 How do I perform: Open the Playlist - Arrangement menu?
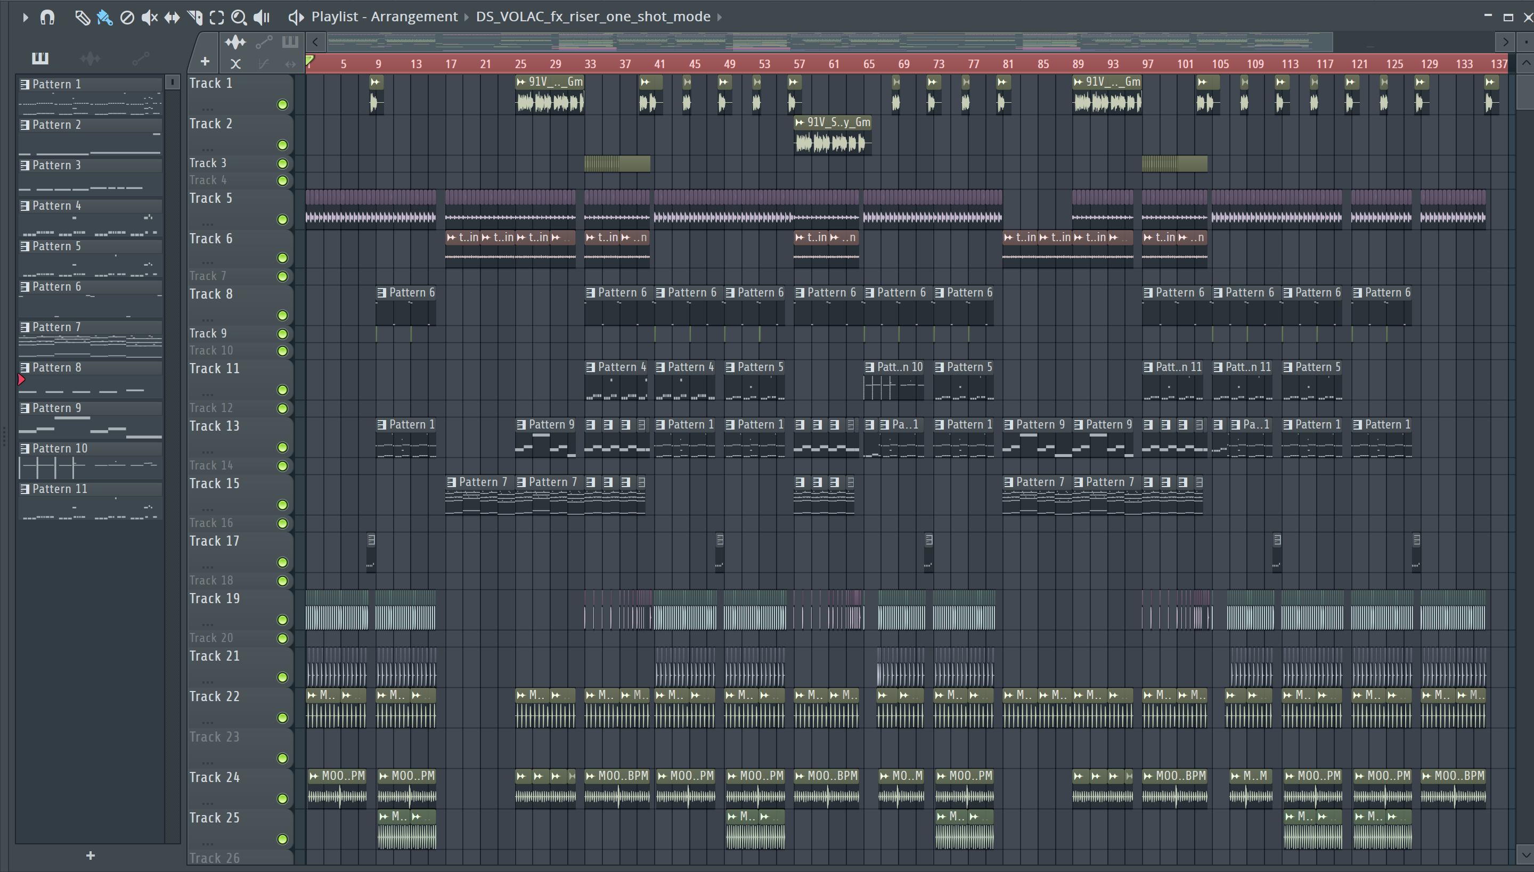[384, 17]
